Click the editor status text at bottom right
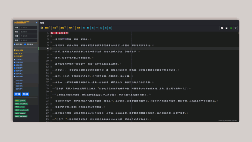 [227, 121]
